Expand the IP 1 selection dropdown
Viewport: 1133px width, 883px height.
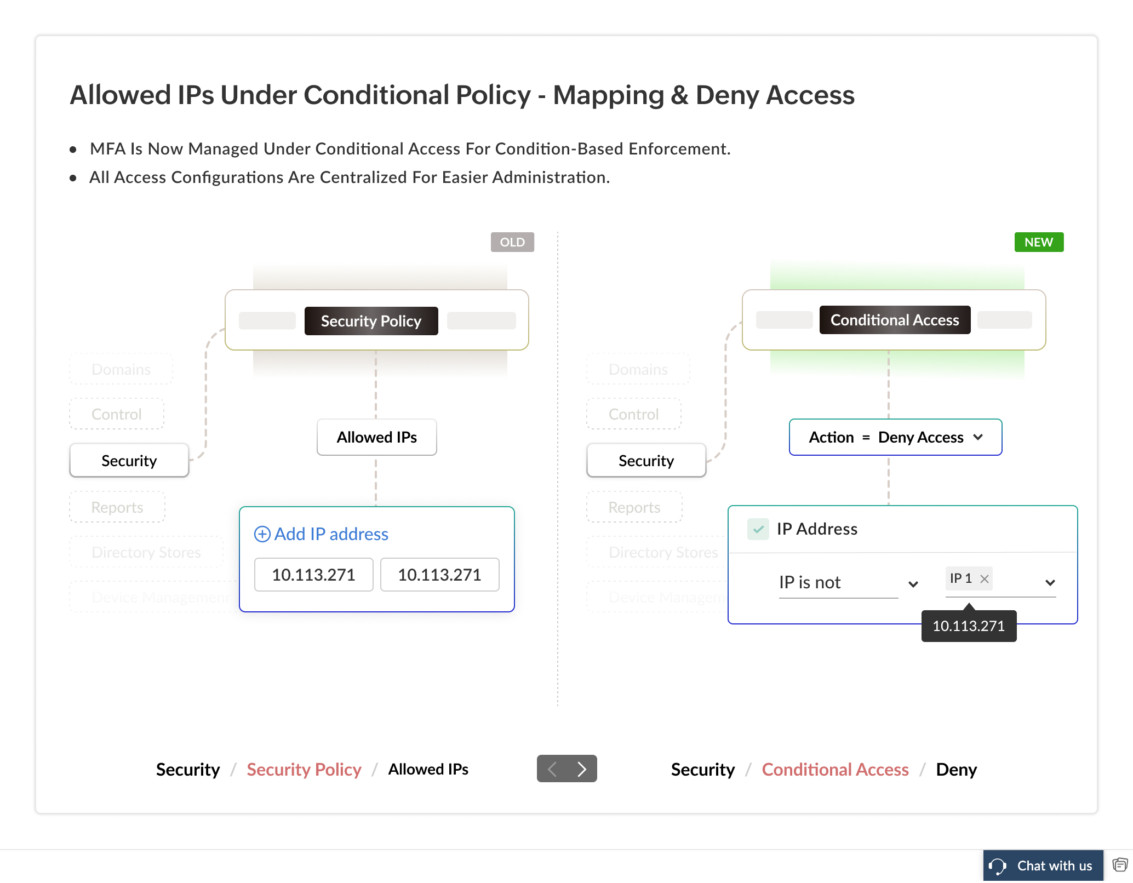[1050, 582]
